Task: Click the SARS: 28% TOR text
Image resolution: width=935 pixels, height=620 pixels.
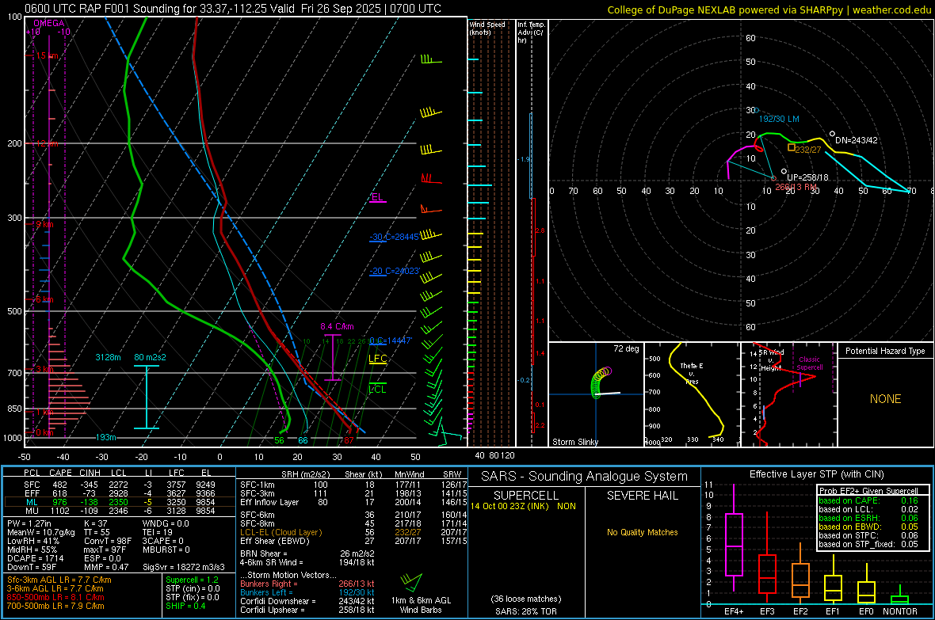Action: pos(525,611)
